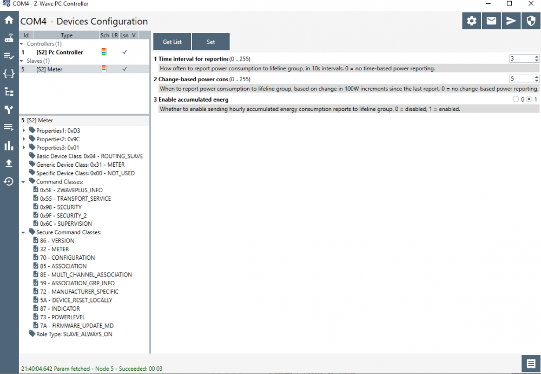Viewport: 541px width, 374px height.
Task: Select radio option 0 for accumulated energy
Action: point(515,100)
